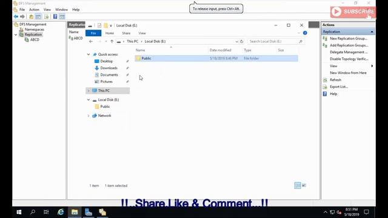Click the Server Manager taskbar icon
This screenshot has height=218, width=388.
pyautogui.click(x=89, y=212)
